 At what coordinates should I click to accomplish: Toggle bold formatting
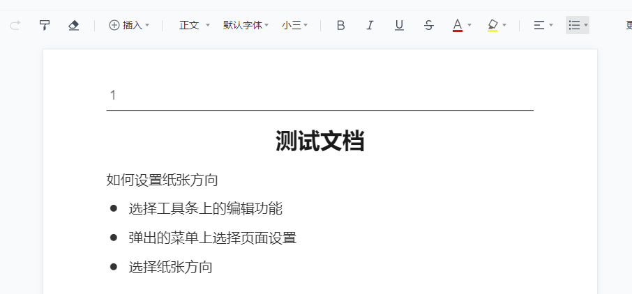(340, 26)
